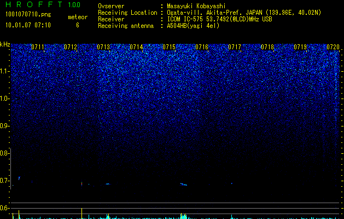Click the kHz axis unit label
This screenshot has width=344, height=219.
[5, 44]
